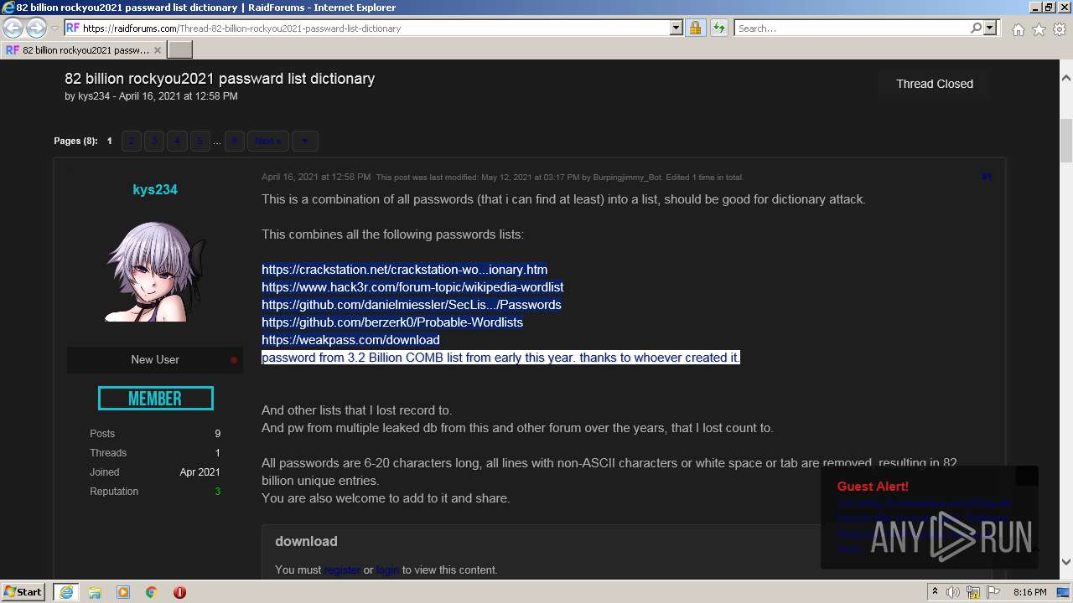Click the red offline status dot
Image resolution: width=1073 pixels, height=603 pixels.
(234, 360)
